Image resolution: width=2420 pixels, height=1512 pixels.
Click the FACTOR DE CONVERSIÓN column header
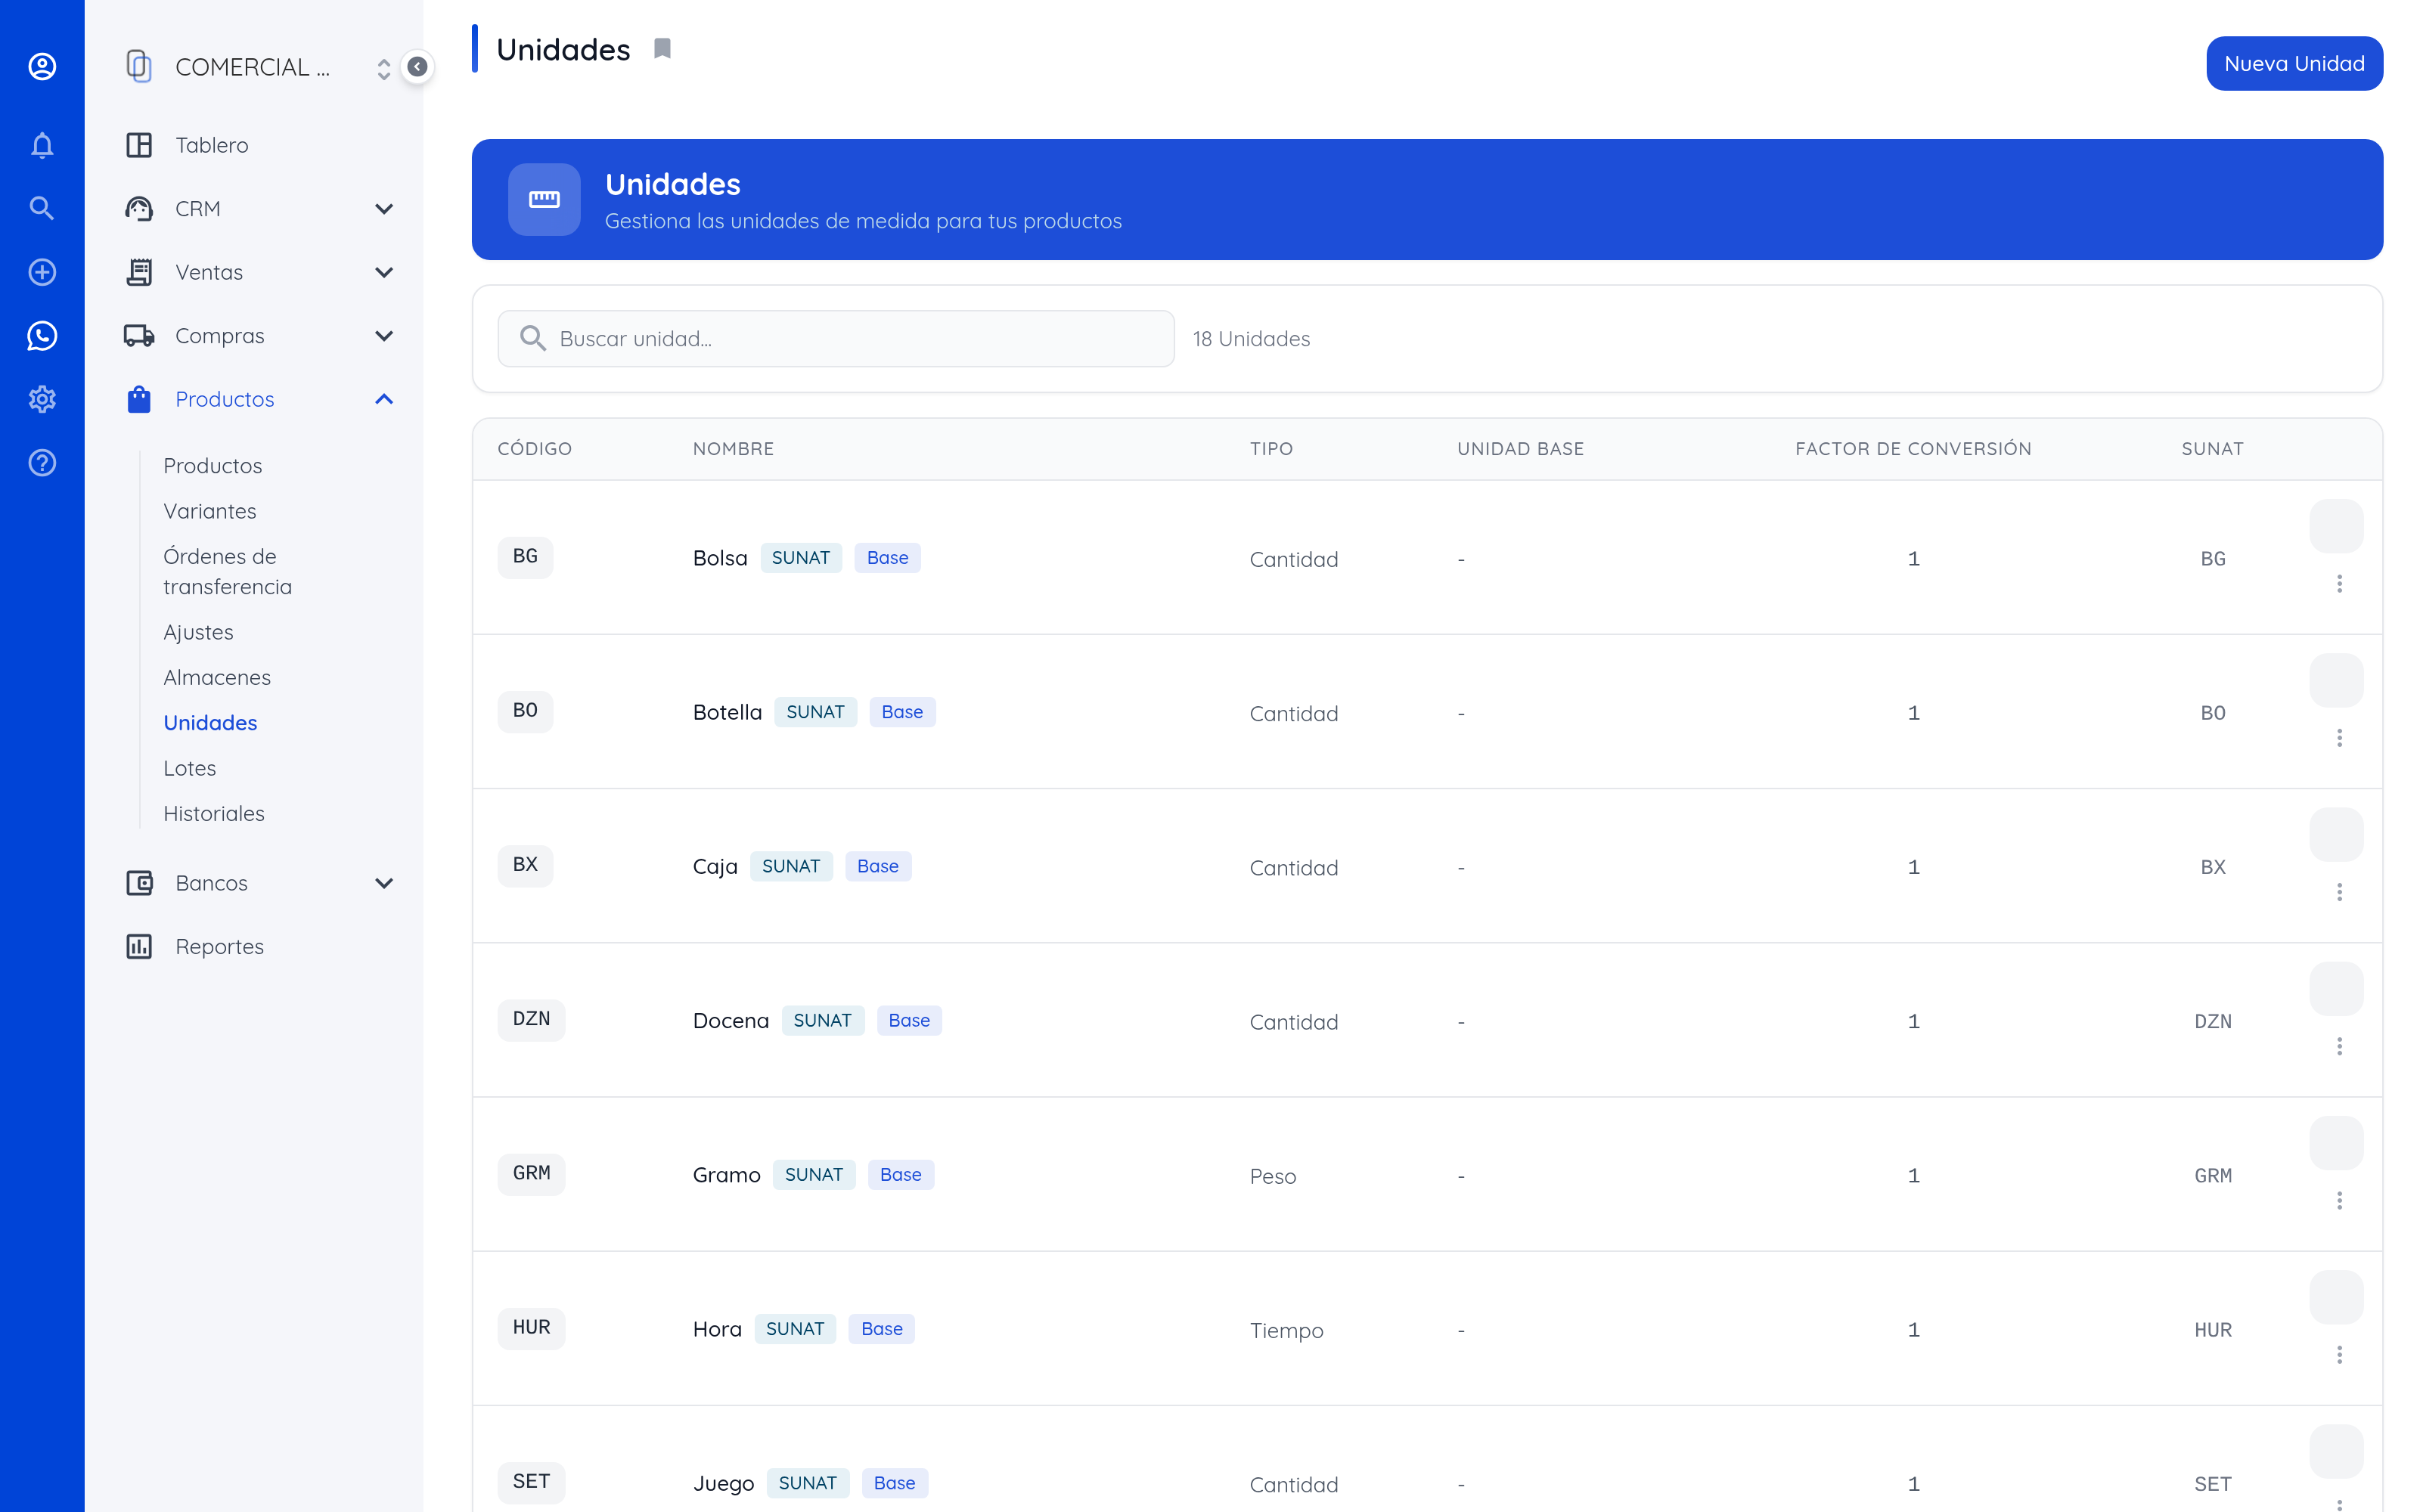coord(1913,449)
